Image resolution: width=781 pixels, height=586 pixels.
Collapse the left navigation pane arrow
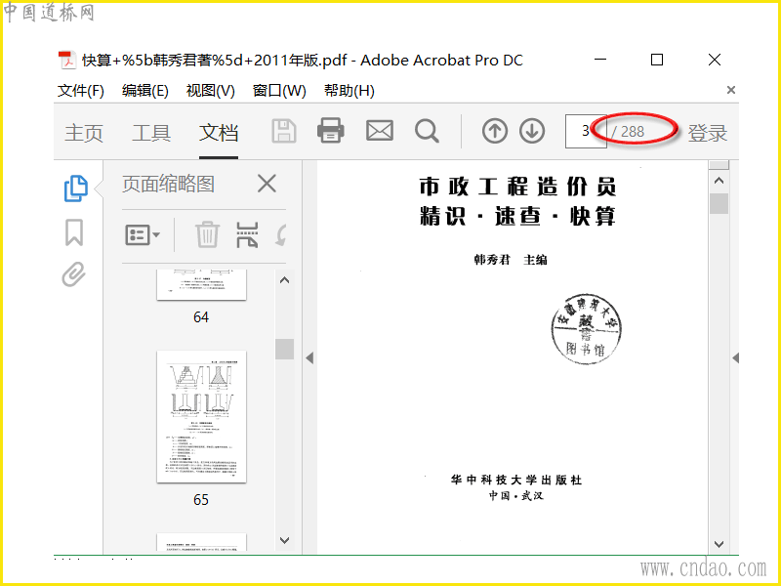click(x=309, y=357)
